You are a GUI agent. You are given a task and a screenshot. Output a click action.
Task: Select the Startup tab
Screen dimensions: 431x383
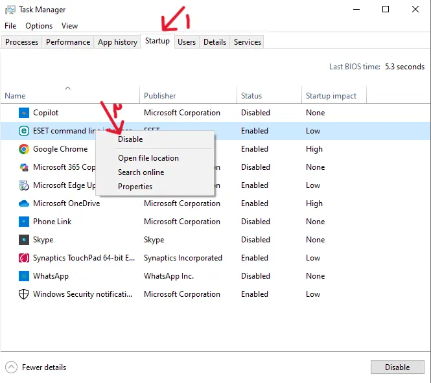coord(157,41)
